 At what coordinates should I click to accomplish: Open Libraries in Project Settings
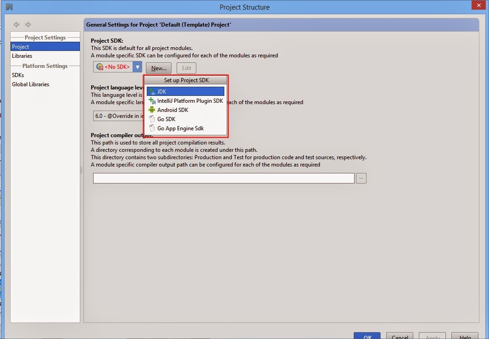coord(45,56)
